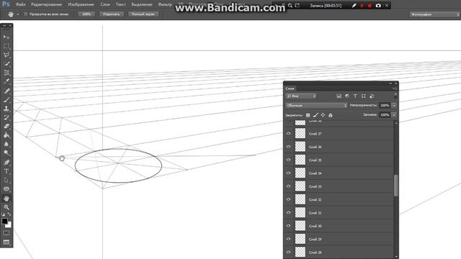The width and height of the screenshot is (461, 259).
Task: Filter layers by pixel layers icon
Action: pos(339,96)
